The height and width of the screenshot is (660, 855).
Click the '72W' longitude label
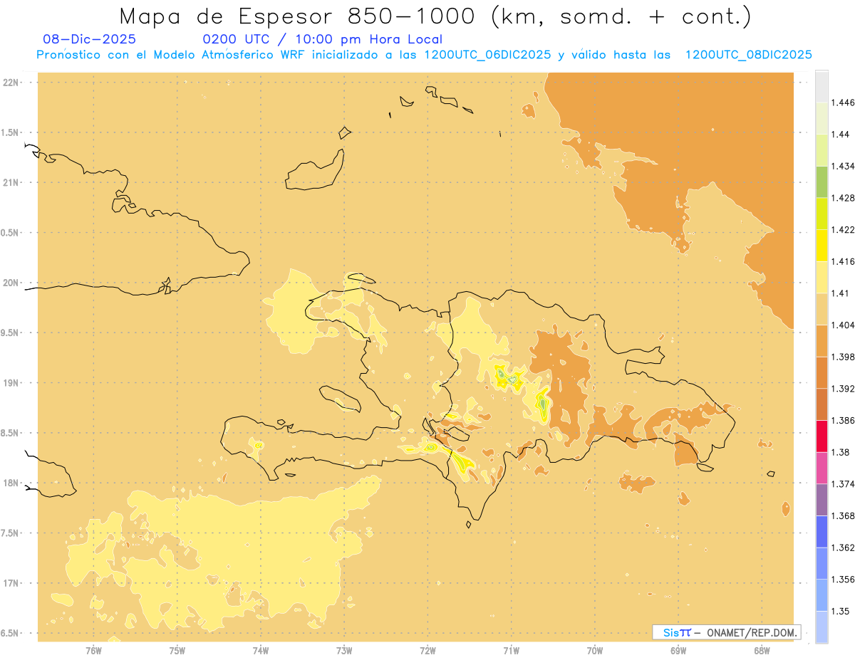427,651
